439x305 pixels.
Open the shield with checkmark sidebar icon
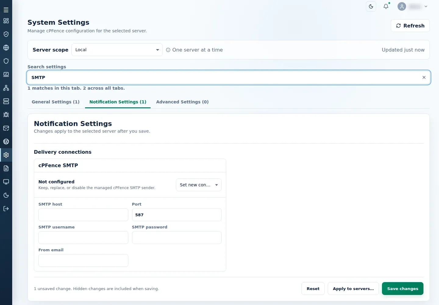(x=6, y=34)
